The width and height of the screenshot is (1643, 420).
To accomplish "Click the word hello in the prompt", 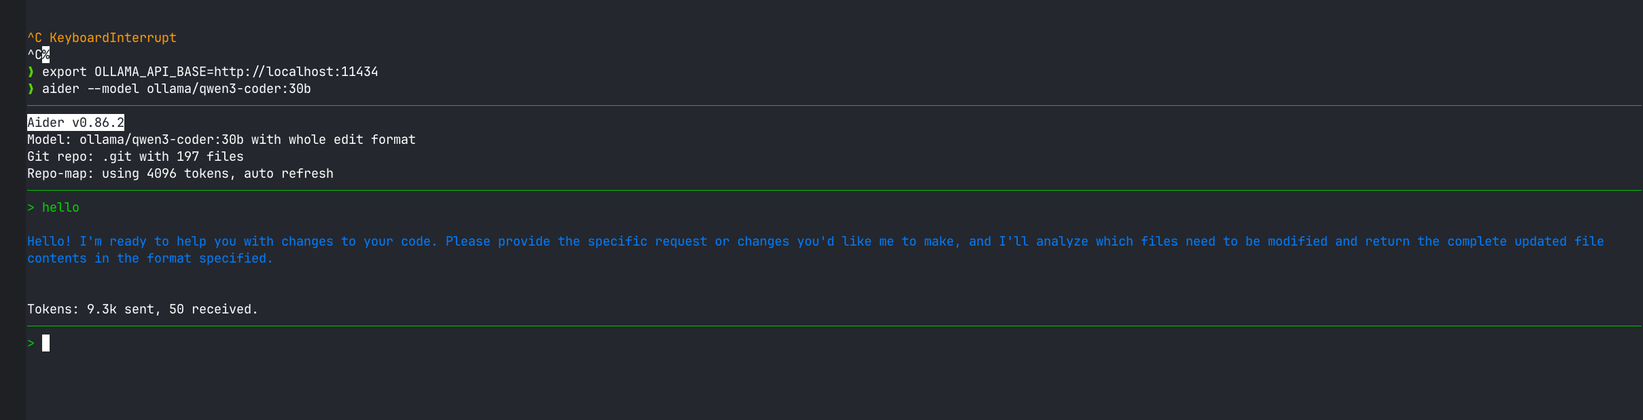I will (60, 208).
